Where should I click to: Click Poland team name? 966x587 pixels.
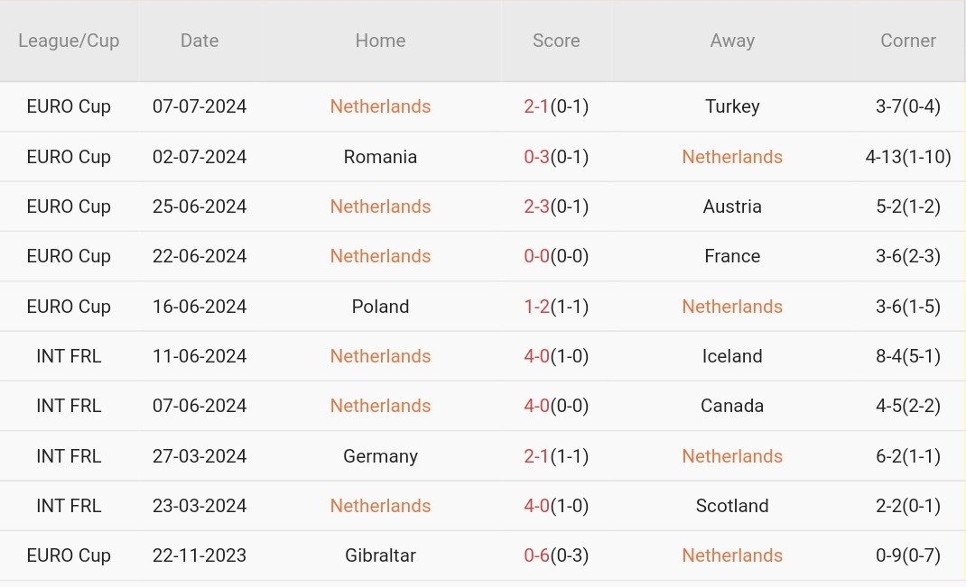click(380, 307)
